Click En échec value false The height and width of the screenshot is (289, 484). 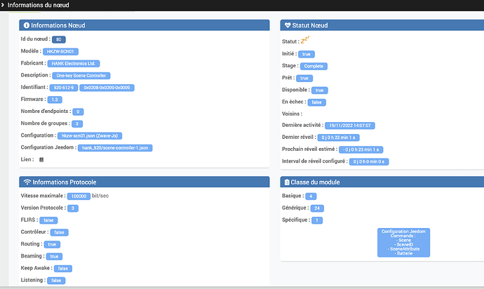tap(316, 102)
